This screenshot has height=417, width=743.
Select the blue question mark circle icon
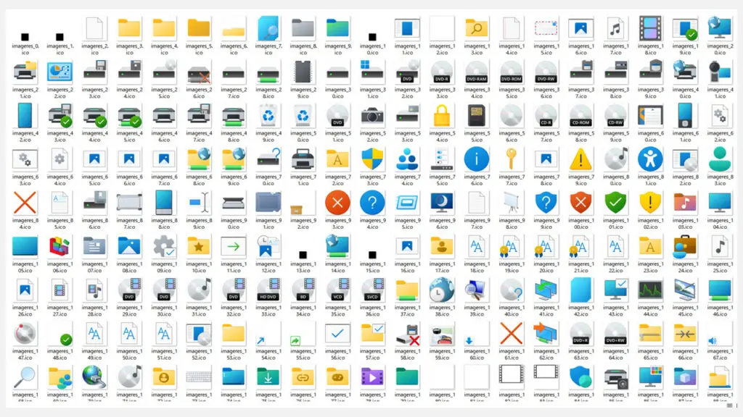click(x=372, y=203)
